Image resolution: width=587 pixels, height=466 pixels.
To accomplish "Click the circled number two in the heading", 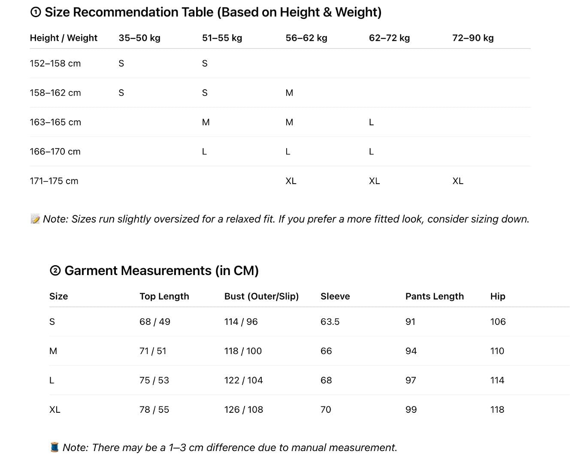I will [x=55, y=271].
